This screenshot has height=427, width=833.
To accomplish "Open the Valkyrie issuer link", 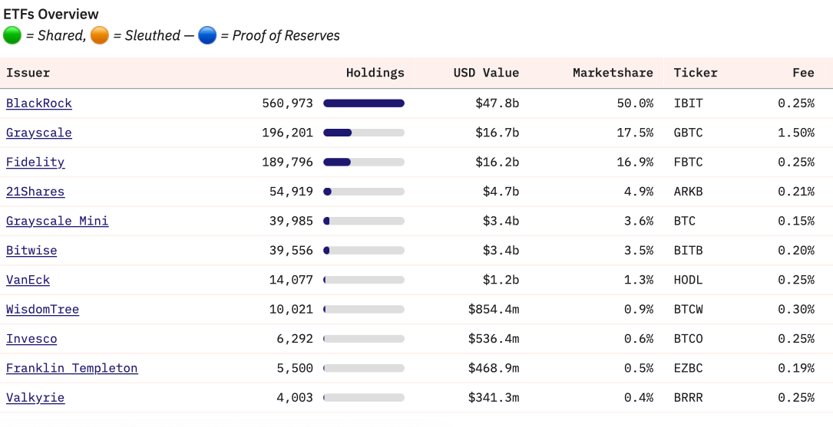I will coord(35,397).
